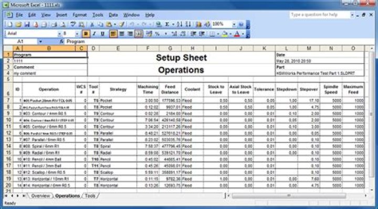Toggle Merge and Center
Screen dimensions: 378x209
tap(139, 34)
